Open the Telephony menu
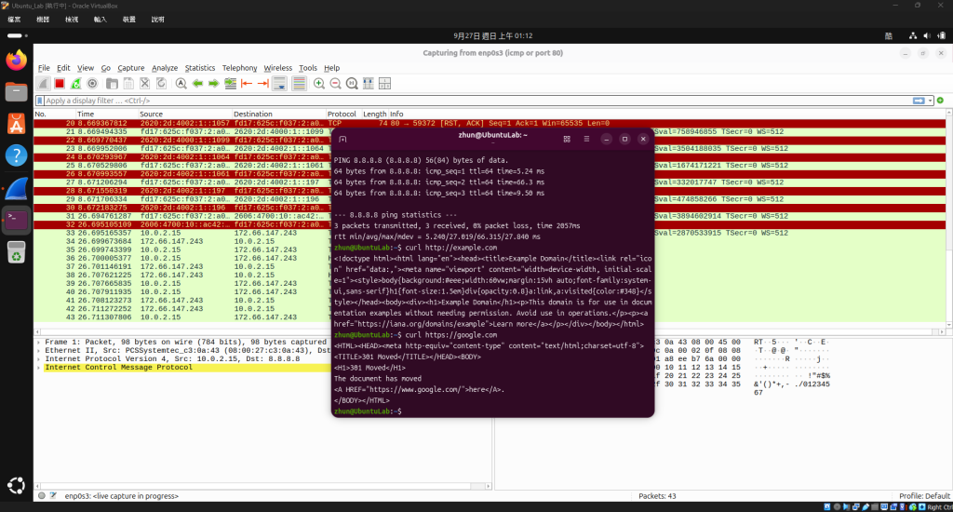The height and width of the screenshot is (512, 953). point(239,68)
